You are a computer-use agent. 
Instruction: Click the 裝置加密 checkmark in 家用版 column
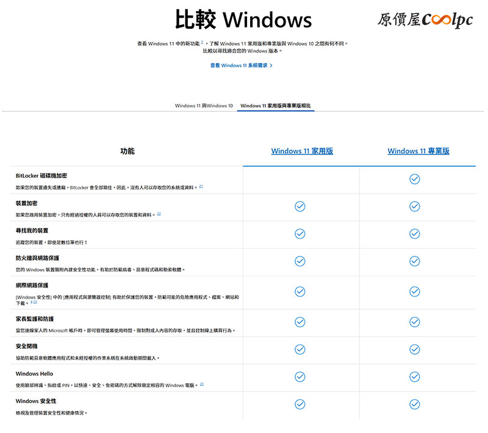[x=300, y=206]
